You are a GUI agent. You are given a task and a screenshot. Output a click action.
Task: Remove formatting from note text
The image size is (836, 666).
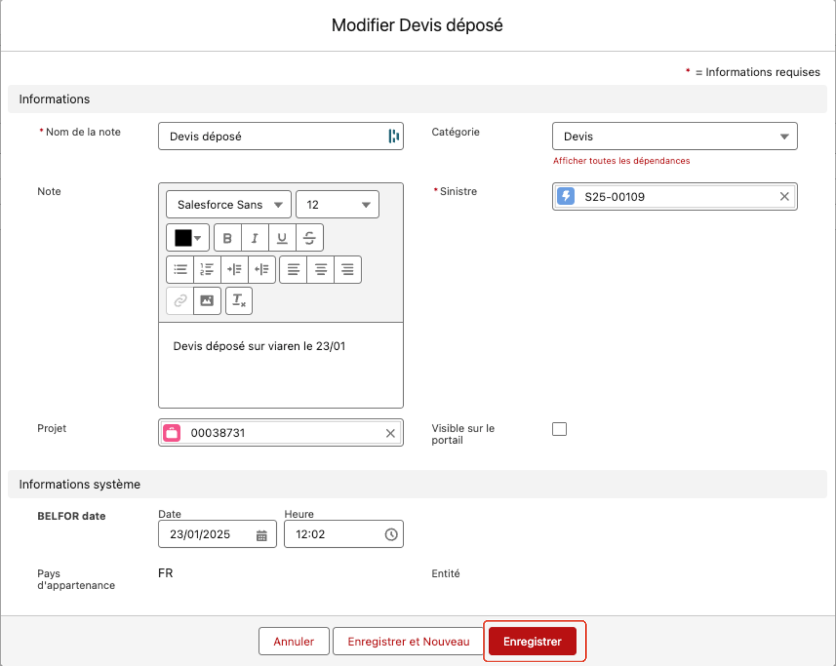239,300
